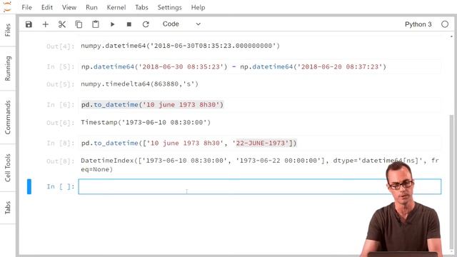This screenshot has height=257, width=457.
Task: Restart the kernel with the circular arrow icon
Action: click(146, 24)
